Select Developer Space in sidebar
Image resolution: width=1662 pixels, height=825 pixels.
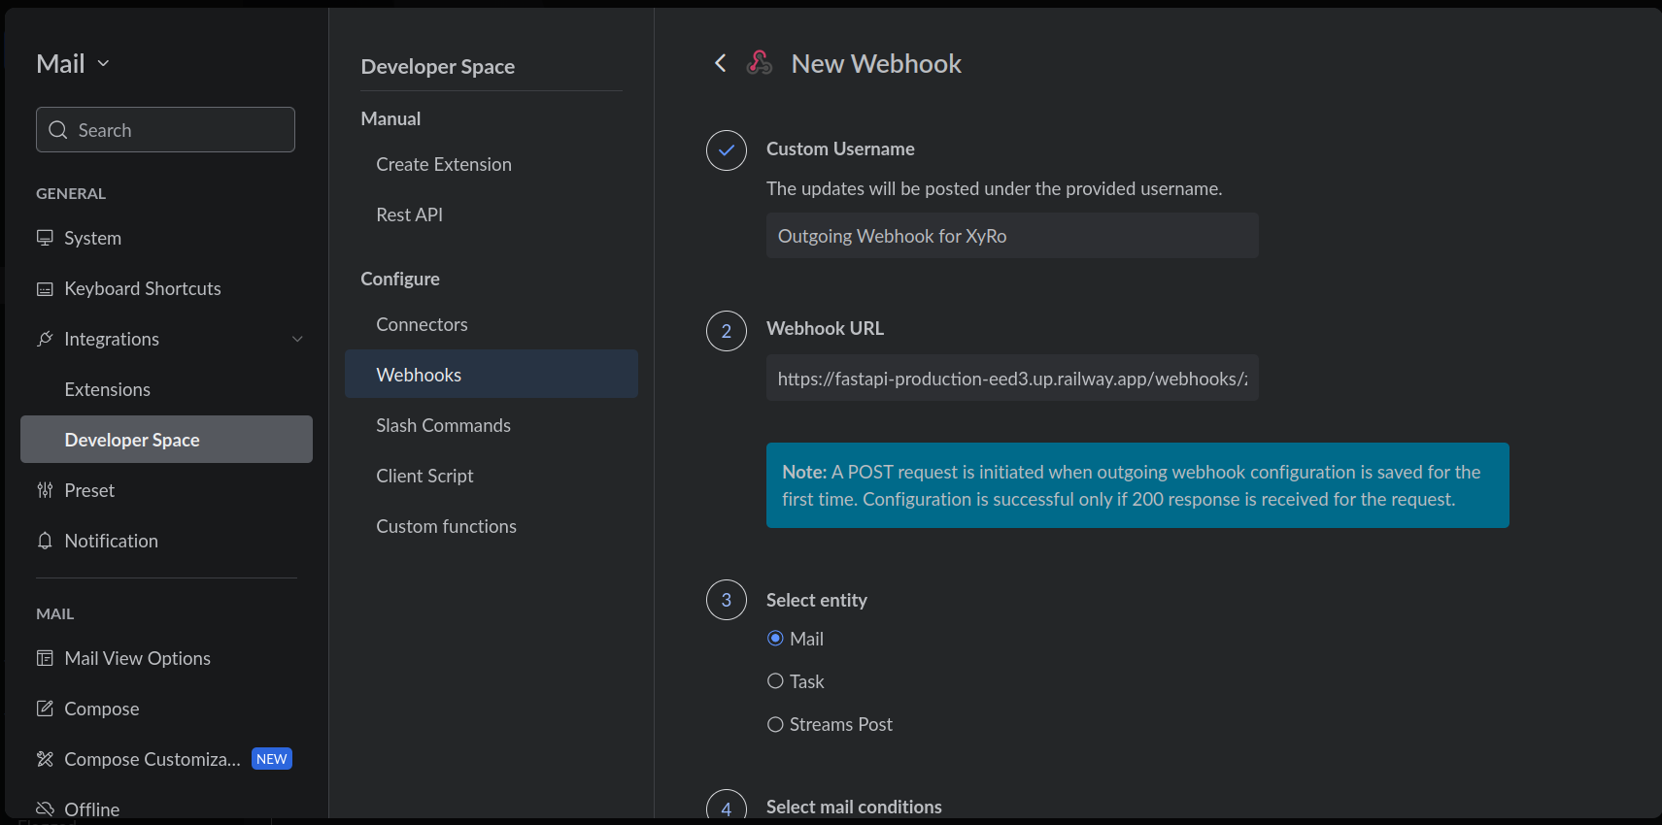point(166,440)
